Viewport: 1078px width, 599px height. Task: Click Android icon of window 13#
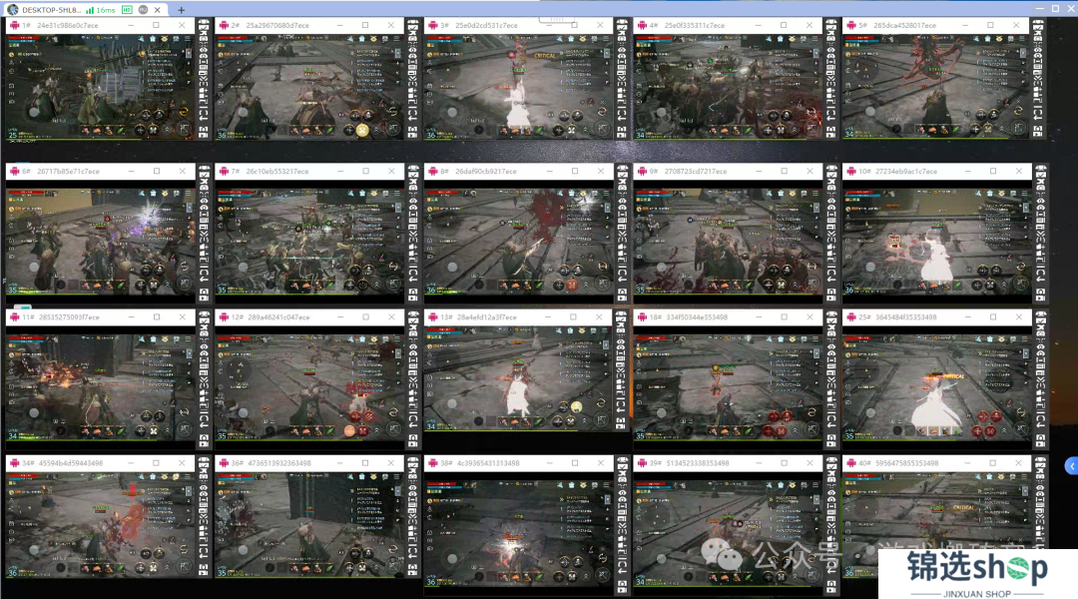[x=432, y=317]
